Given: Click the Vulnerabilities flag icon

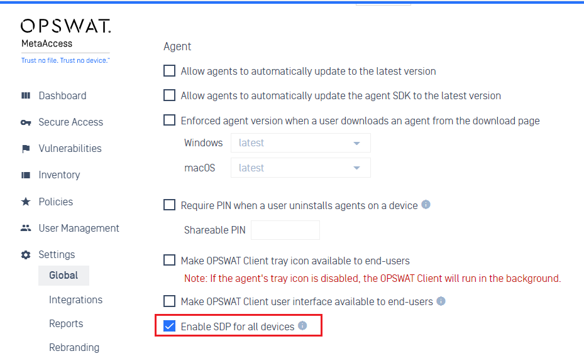Looking at the screenshot, I should click(x=26, y=149).
